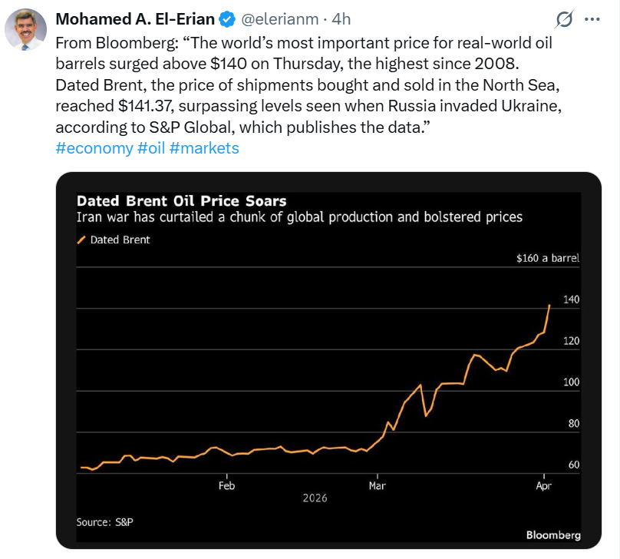Click the Mohamed A. El-Erian display name
The height and width of the screenshot is (559, 620).
click(x=136, y=19)
